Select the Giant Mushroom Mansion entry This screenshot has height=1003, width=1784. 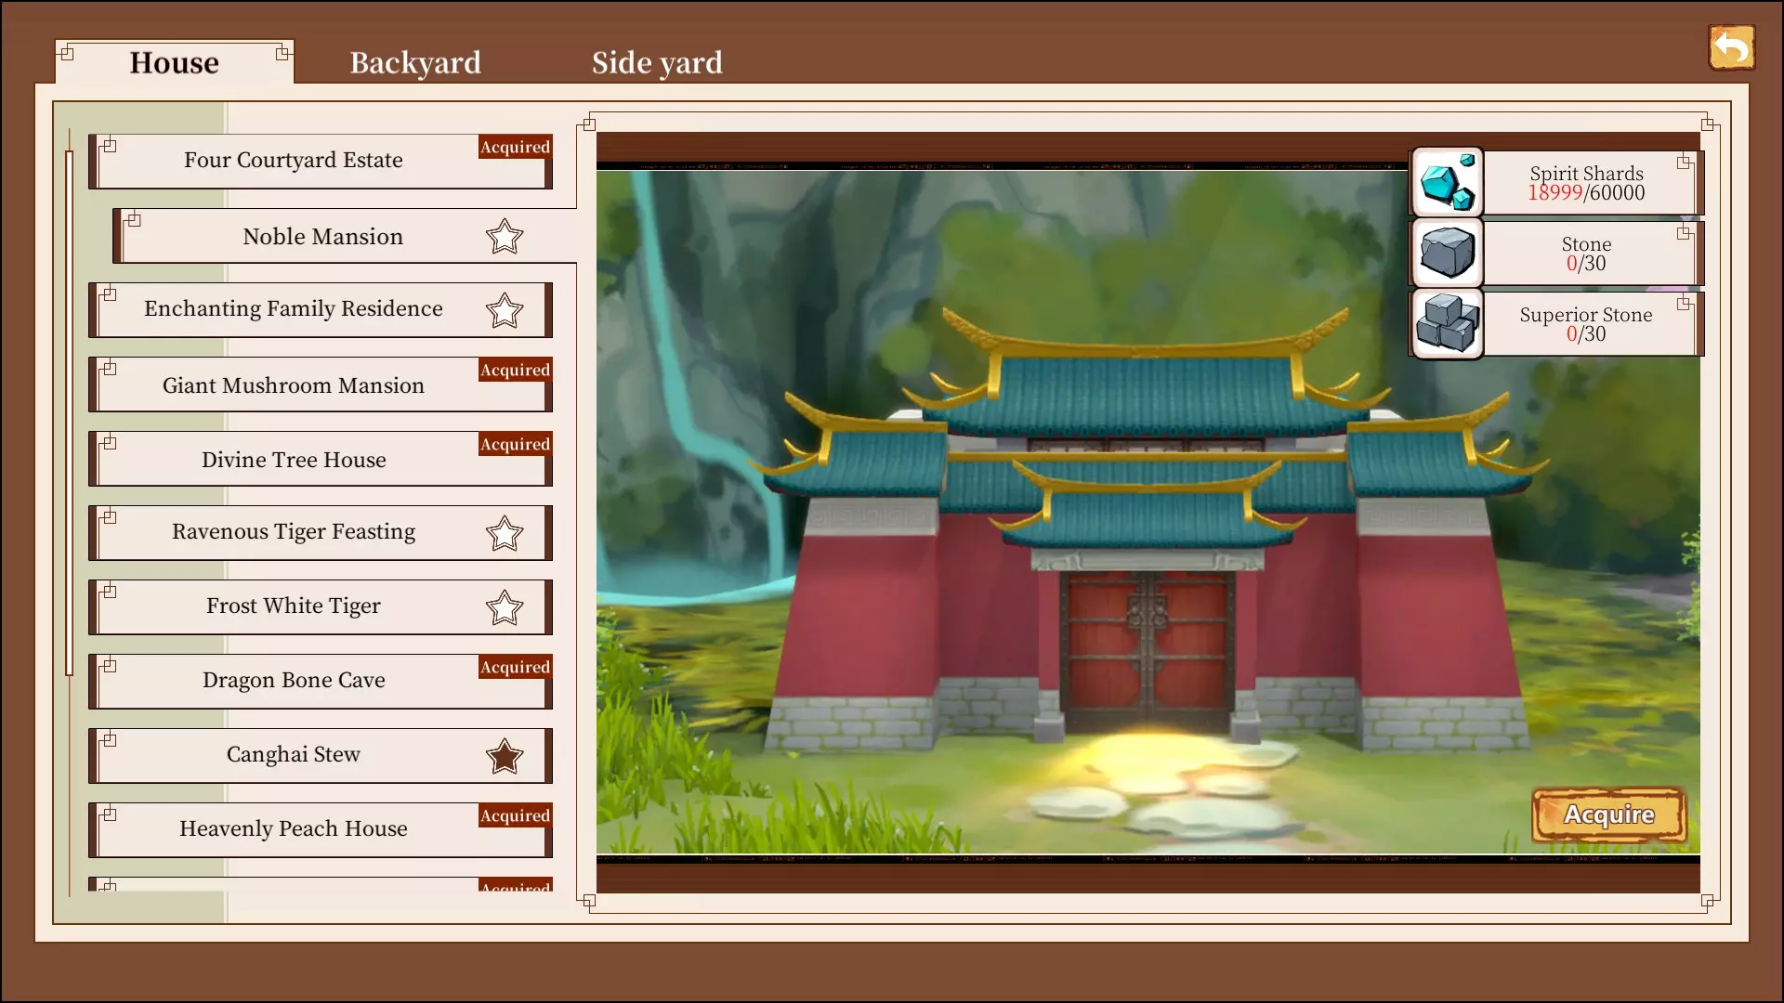click(294, 386)
